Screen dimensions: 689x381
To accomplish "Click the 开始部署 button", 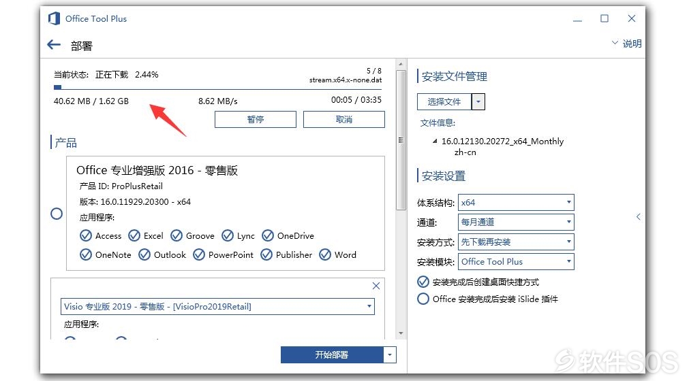I will [x=332, y=354].
